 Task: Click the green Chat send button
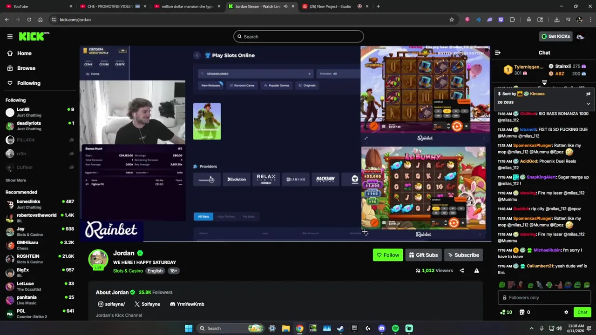click(x=582, y=313)
